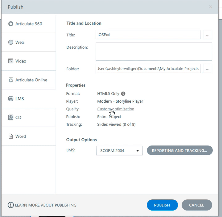Open Learn More About Publishing link
This screenshot has width=222, height=217.
(x=46, y=205)
